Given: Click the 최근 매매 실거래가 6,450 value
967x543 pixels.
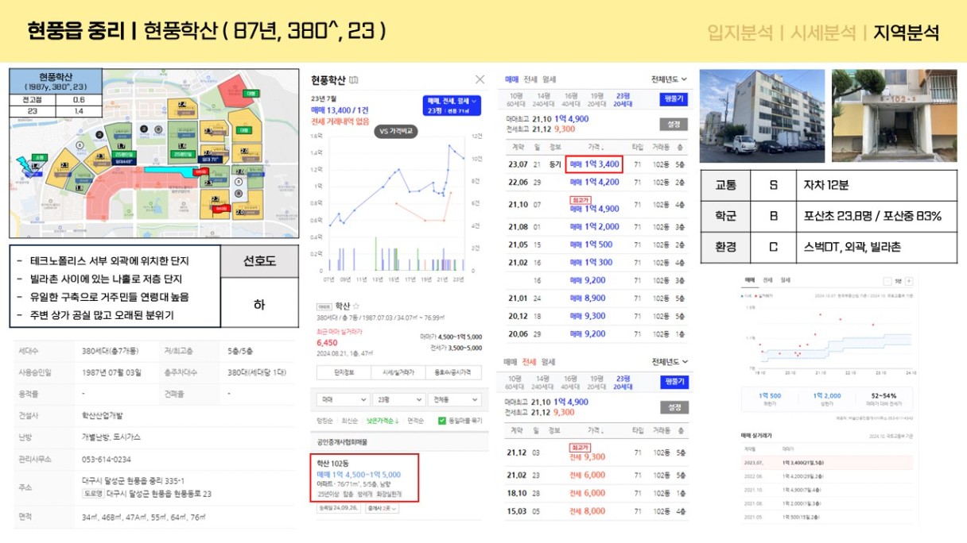Looking at the screenshot, I should point(327,342).
